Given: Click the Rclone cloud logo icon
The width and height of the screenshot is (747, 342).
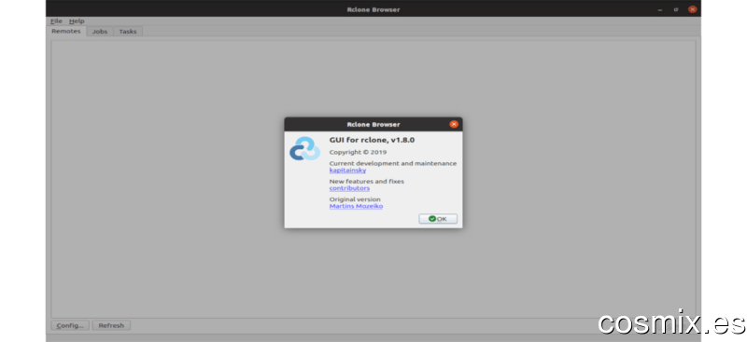Looking at the screenshot, I should pyautogui.click(x=305, y=149).
